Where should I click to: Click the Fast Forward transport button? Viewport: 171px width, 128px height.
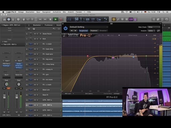[45, 19]
